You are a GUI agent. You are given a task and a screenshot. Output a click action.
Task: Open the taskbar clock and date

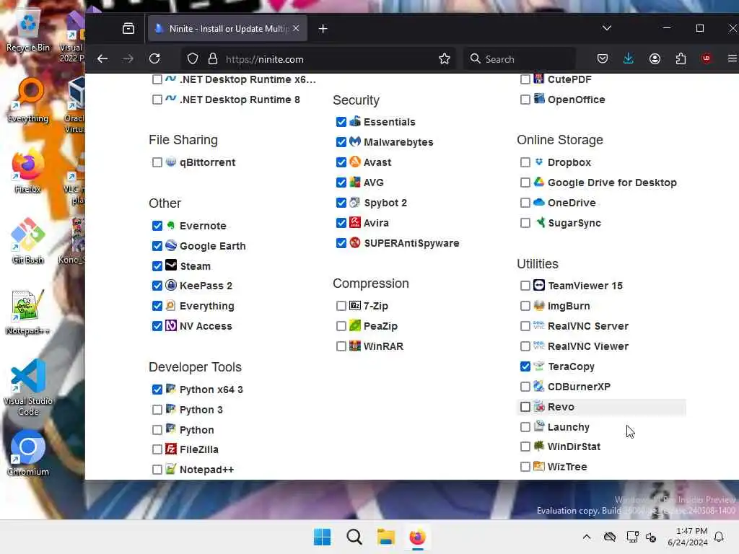tap(688, 537)
